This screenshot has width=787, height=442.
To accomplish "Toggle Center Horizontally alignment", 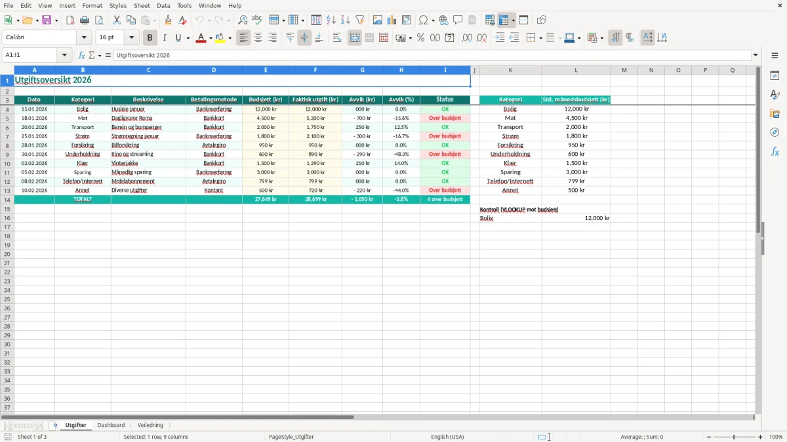I will (258, 38).
